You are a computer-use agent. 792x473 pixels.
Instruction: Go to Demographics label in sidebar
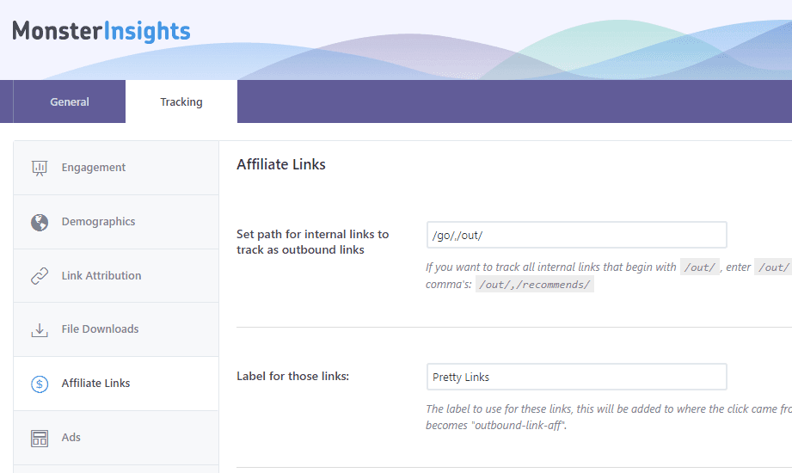98,222
